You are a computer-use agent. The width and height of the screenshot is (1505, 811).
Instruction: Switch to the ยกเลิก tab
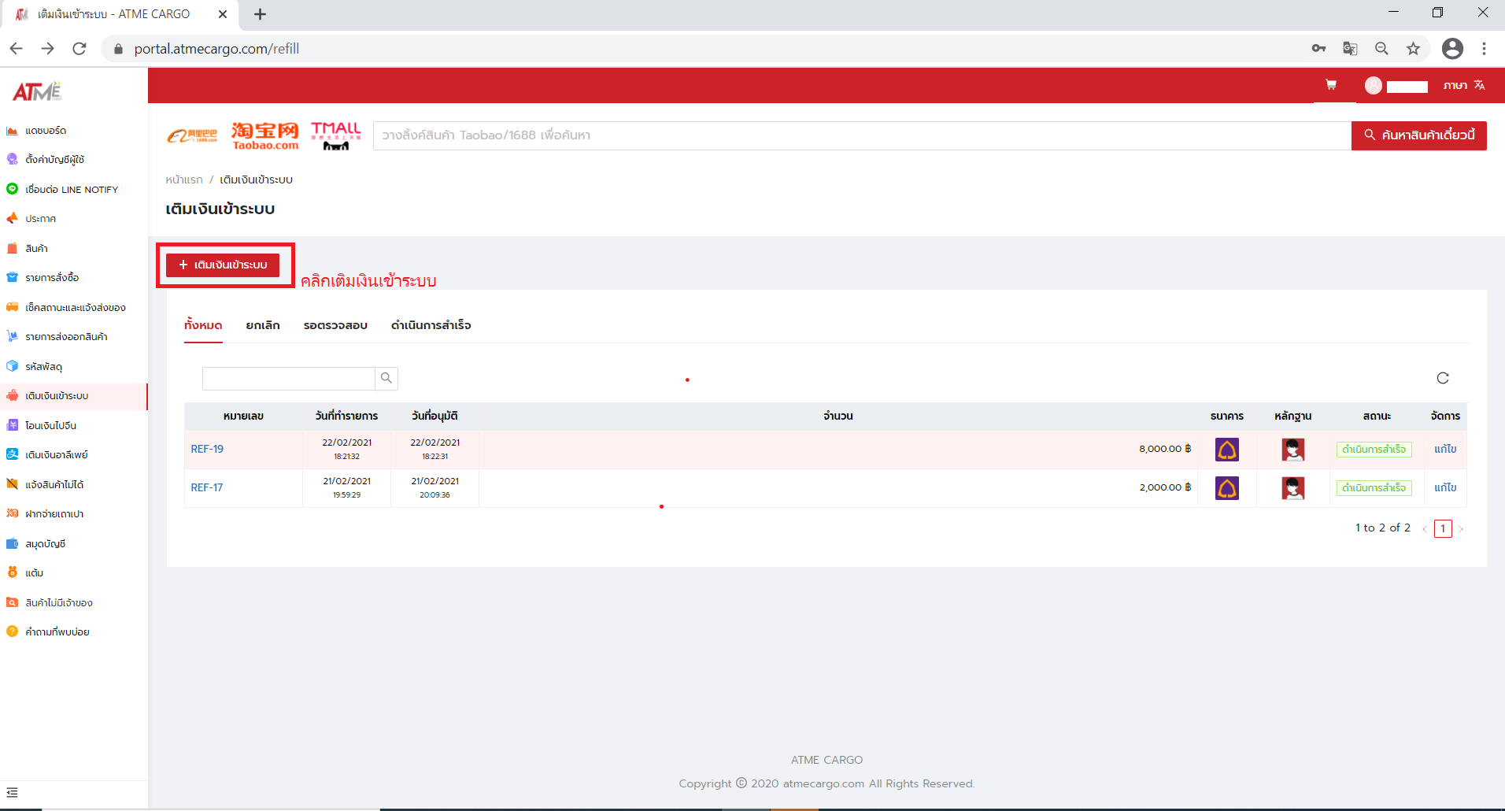pos(262,325)
